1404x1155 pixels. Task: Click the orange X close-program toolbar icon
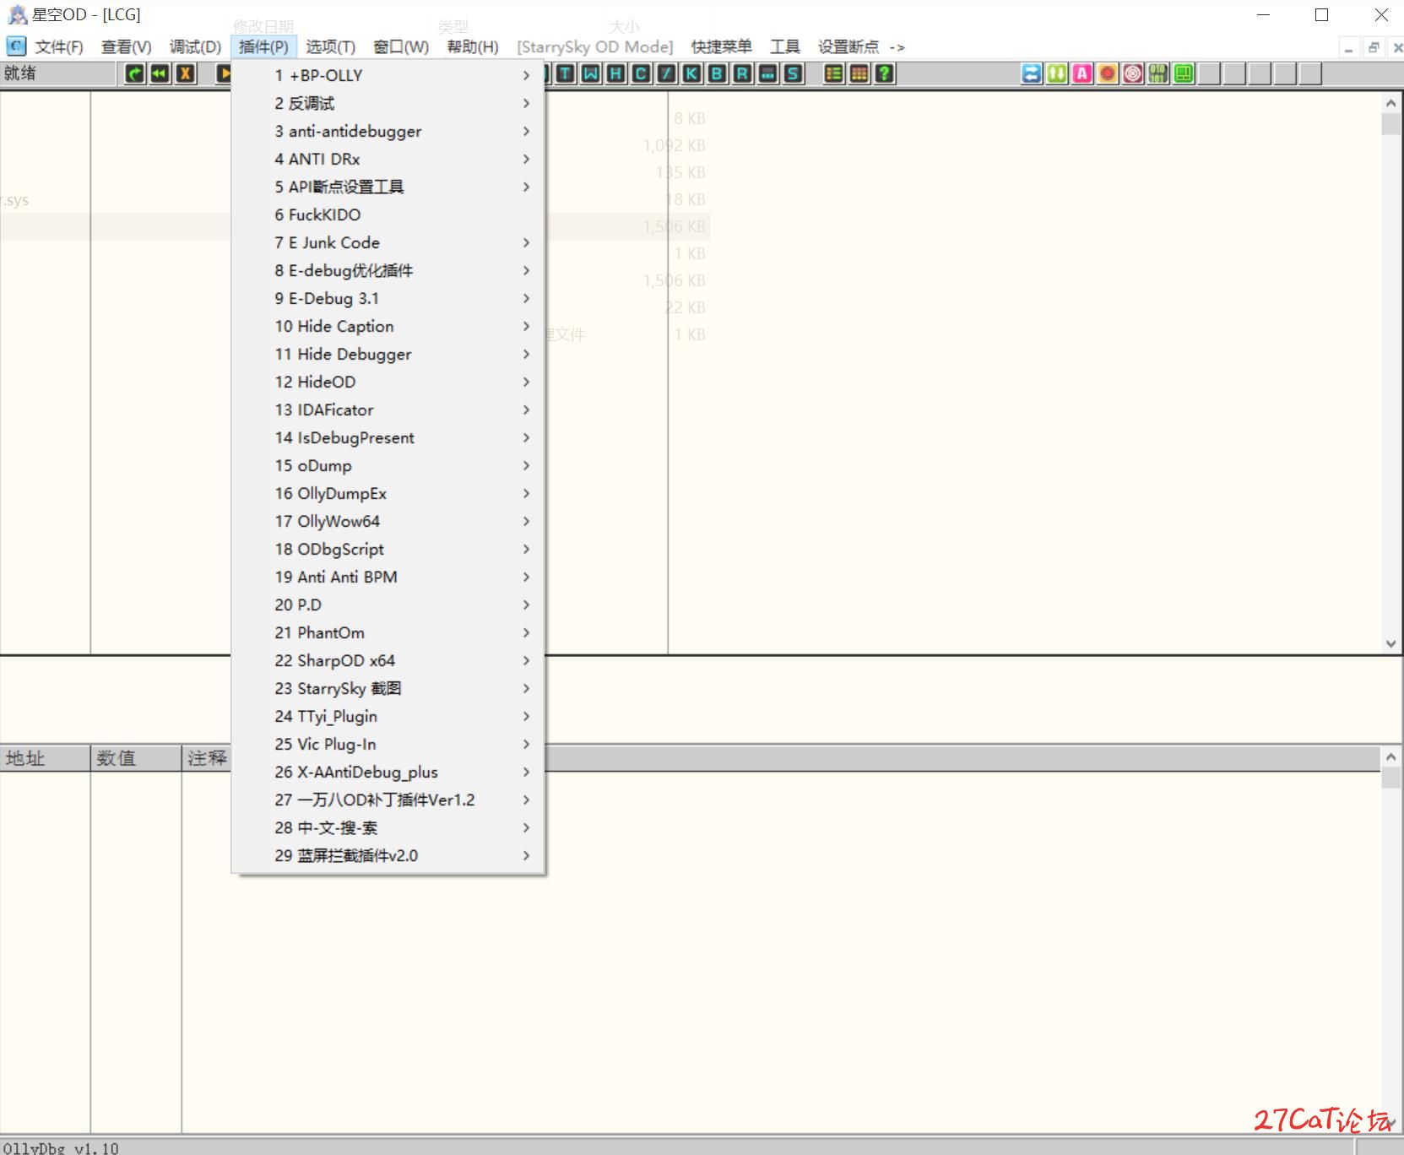tap(186, 73)
